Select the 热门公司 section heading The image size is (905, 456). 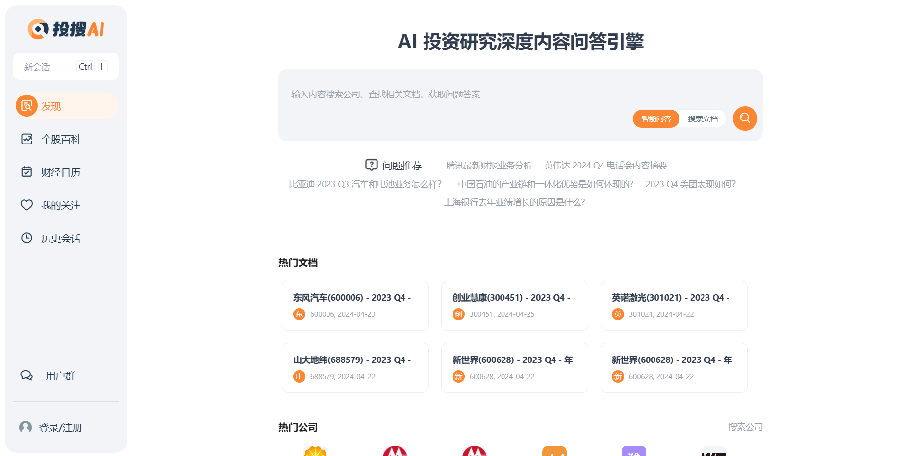pos(297,427)
